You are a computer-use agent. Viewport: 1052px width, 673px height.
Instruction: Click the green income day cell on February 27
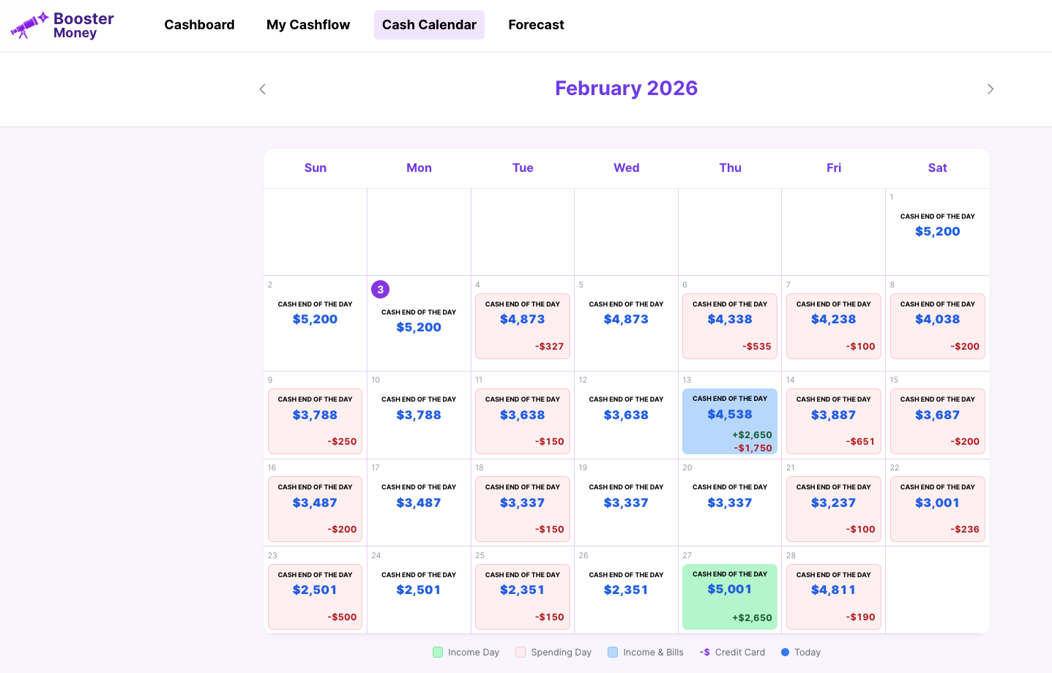(x=730, y=596)
